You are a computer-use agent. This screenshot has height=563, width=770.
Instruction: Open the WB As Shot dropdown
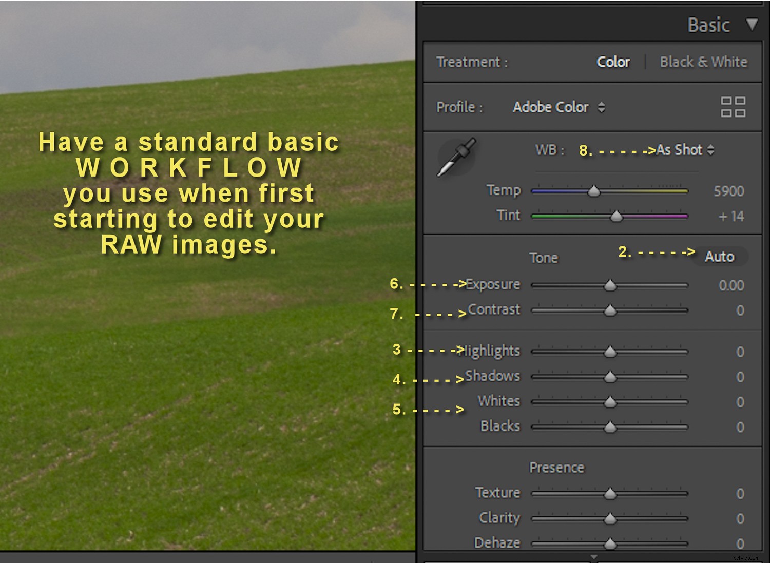point(679,150)
